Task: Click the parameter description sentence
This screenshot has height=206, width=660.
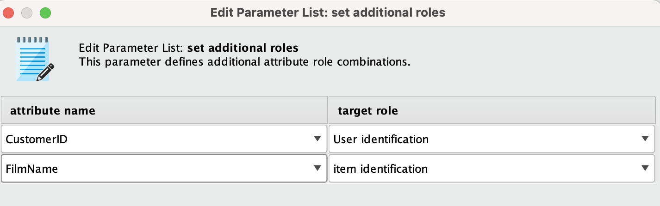Action: coord(244,61)
